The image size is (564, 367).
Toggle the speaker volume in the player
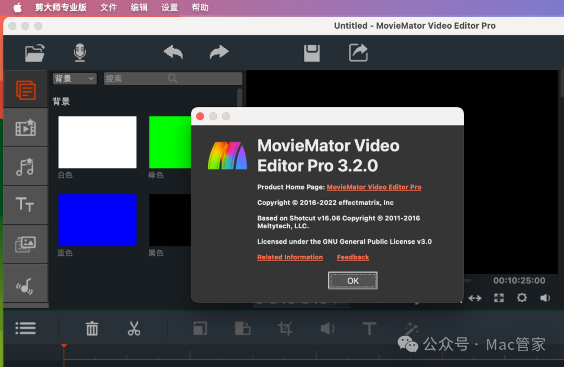pos(545,298)
